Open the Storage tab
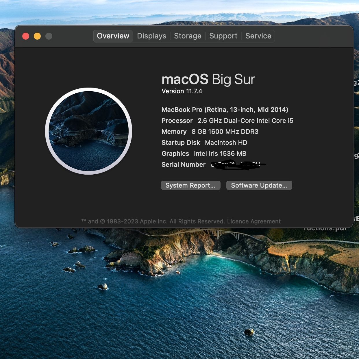The height and width of the screenshot is (359, 359). [x=188, y=36]
